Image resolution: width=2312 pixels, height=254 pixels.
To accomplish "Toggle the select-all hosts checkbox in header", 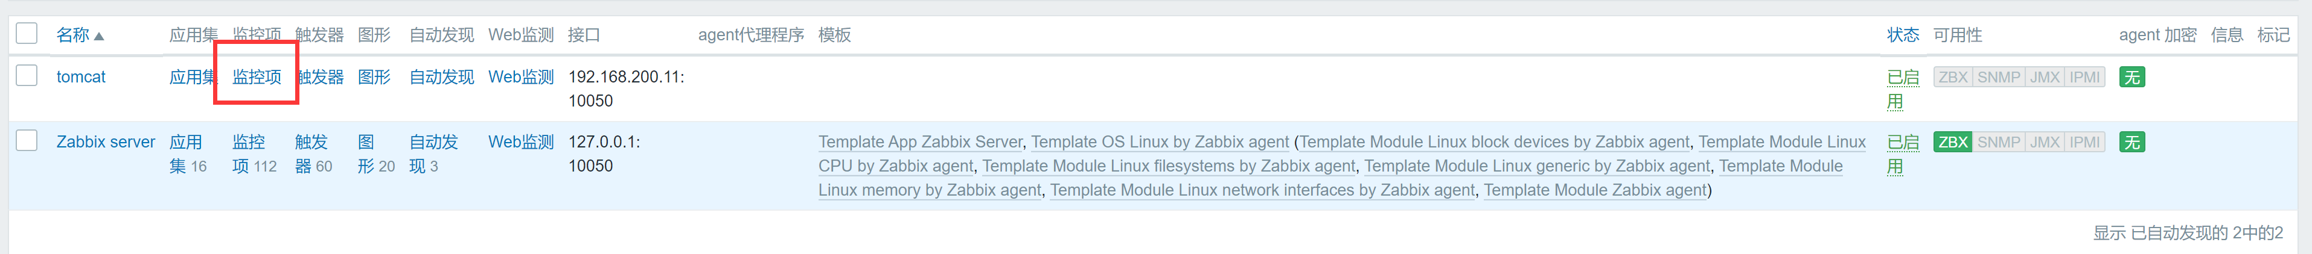I will pos(27,33).
